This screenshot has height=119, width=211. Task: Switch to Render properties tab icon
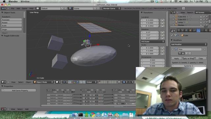(x=178, y=30)
